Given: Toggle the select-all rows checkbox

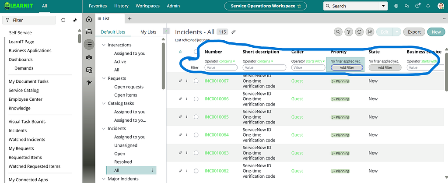Looking at the screenshot, I should (196, 52).
